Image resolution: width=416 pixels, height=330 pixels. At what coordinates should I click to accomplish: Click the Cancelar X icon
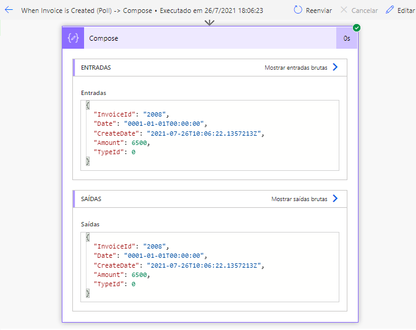point(344,10)
